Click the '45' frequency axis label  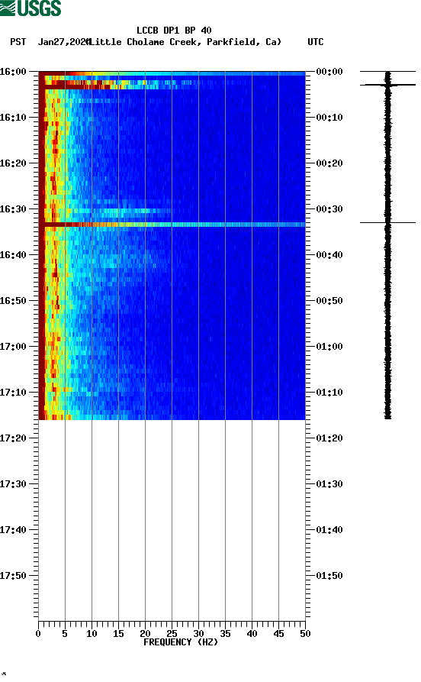click(x=278, y=634)
